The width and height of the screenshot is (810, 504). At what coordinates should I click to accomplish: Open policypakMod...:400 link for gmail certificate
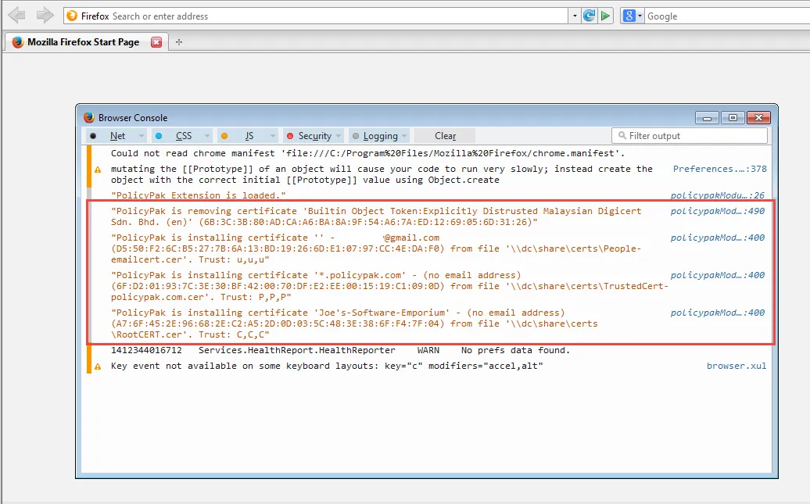click(718, 238)
